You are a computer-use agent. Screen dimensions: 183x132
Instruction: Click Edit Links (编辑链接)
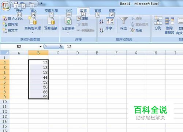click(86, 30)
